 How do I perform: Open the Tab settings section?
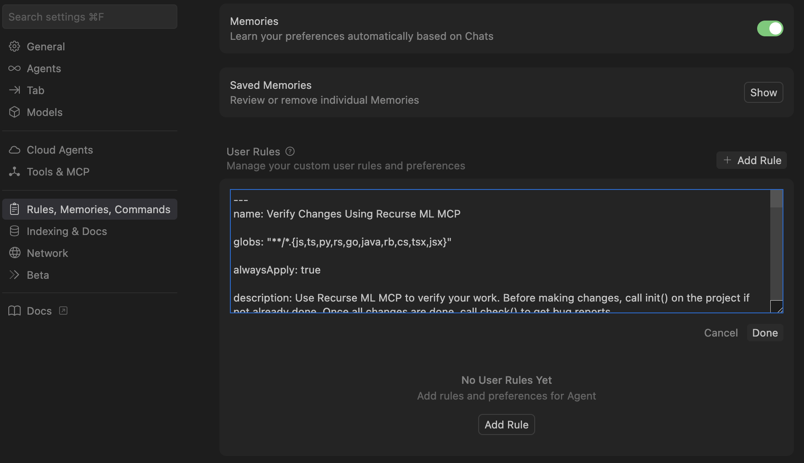pyautogui.click(x=35, y=90)
